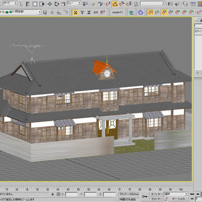Open the Key Filters button

tap(178, 199)
